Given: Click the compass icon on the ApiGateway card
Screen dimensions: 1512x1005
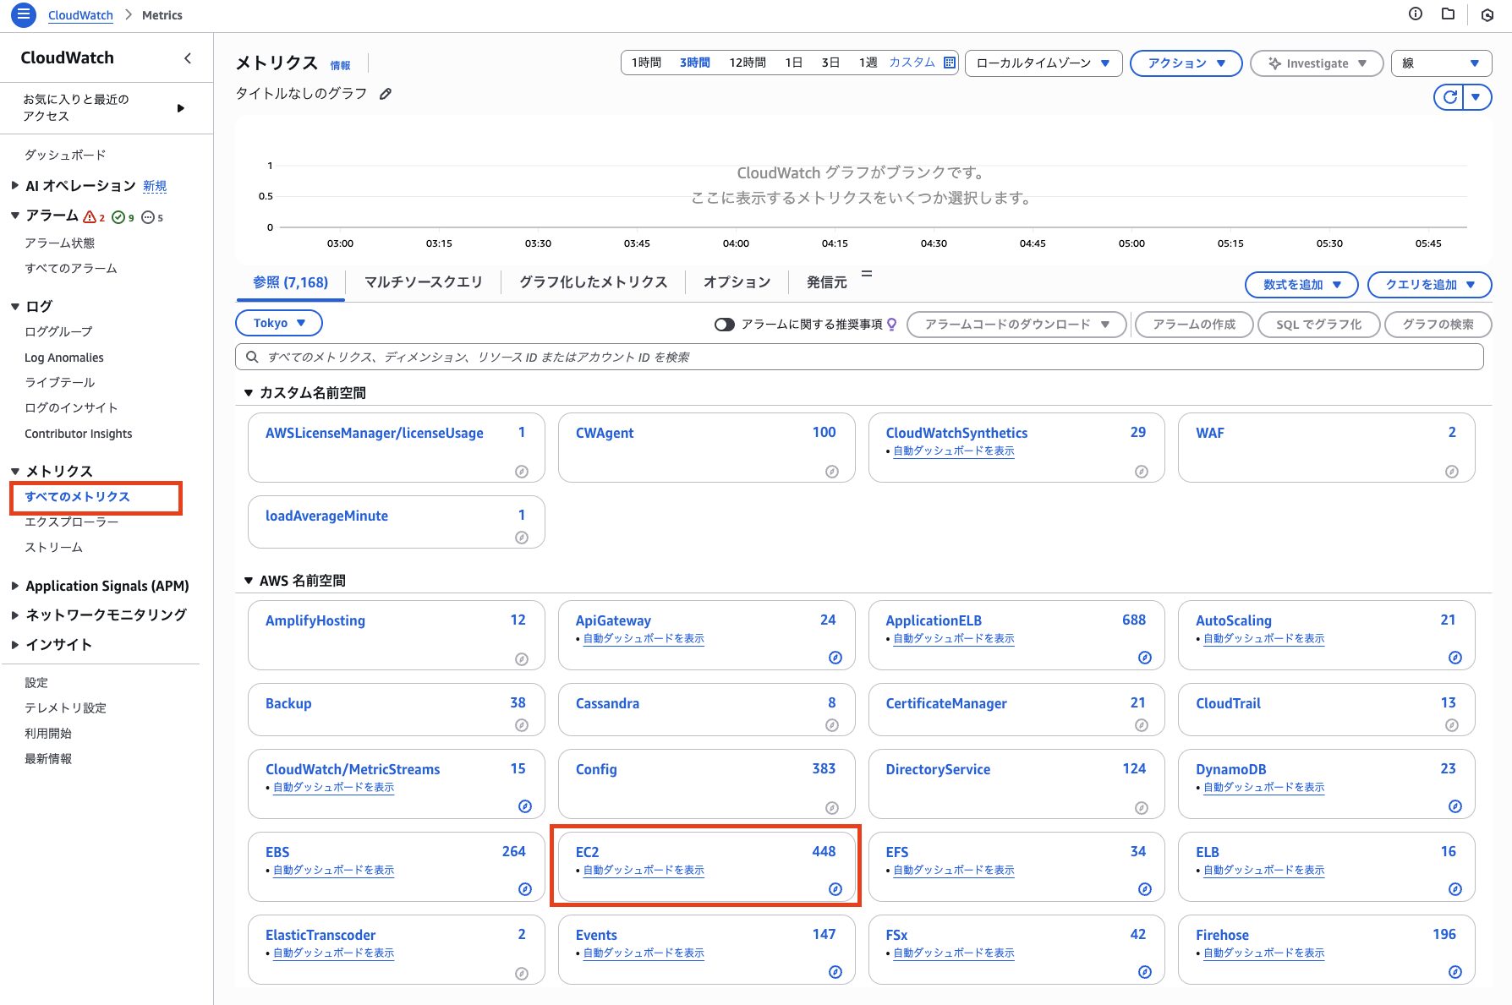Looking at the screenshot, I should [835, 658].
